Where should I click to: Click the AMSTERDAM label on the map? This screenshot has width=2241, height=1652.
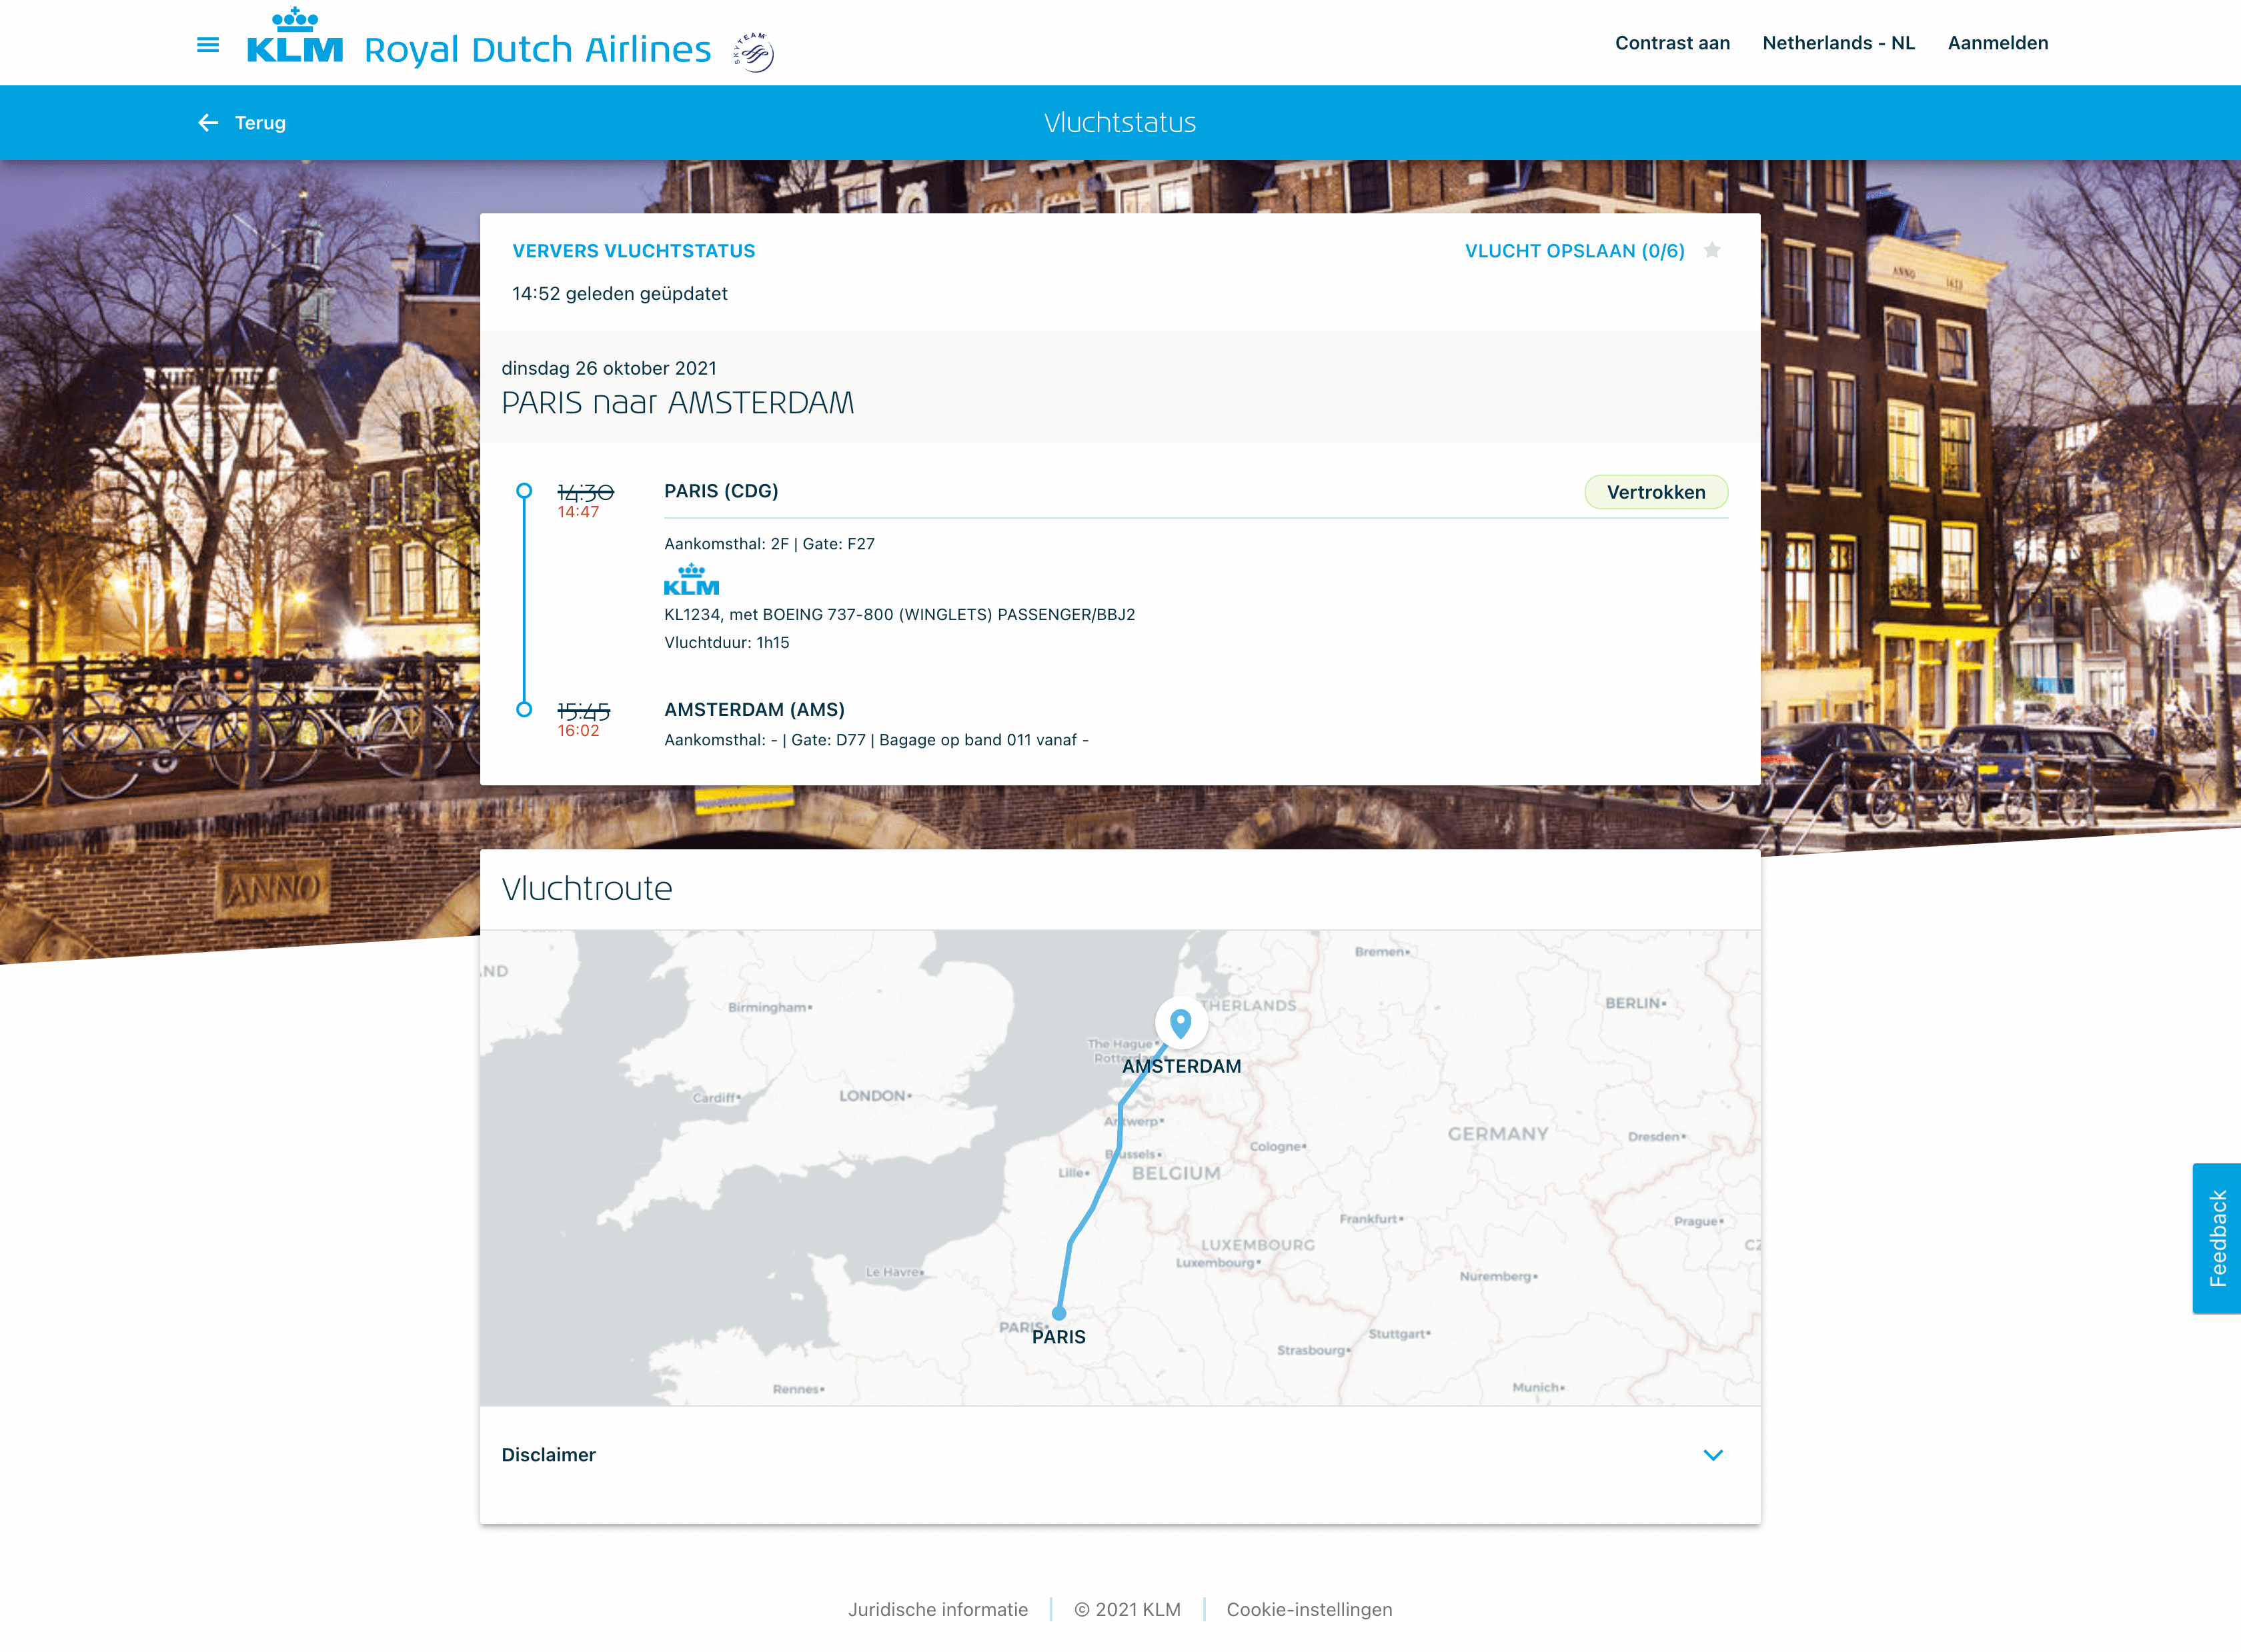(x=1182, y=1066)
